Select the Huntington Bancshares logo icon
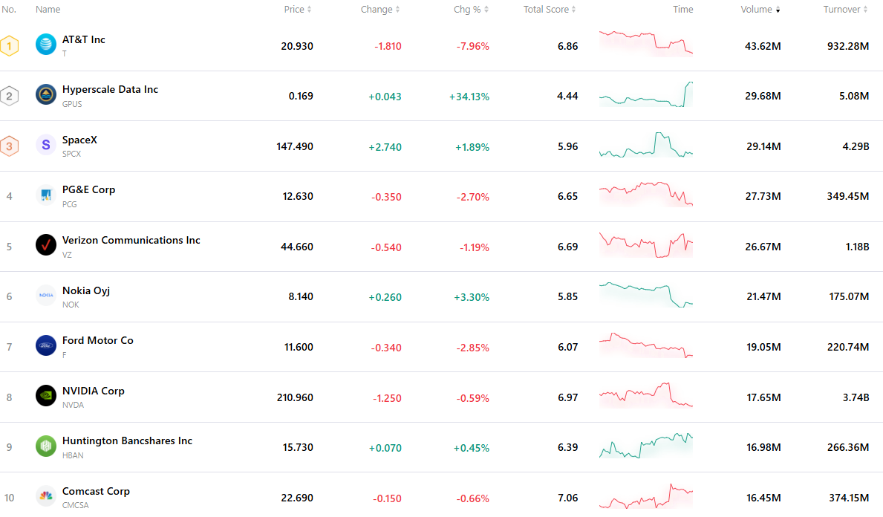 pyautogui.click(x=45, y=446)
